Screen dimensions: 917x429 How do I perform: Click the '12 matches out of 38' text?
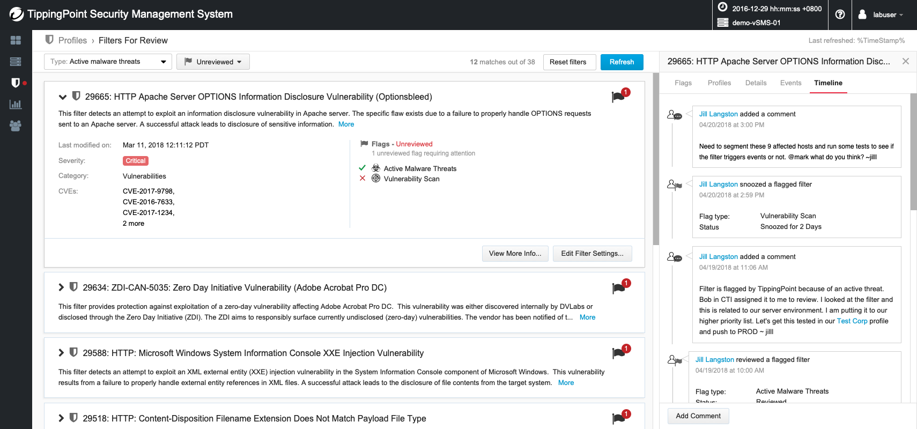coord(502,62)
